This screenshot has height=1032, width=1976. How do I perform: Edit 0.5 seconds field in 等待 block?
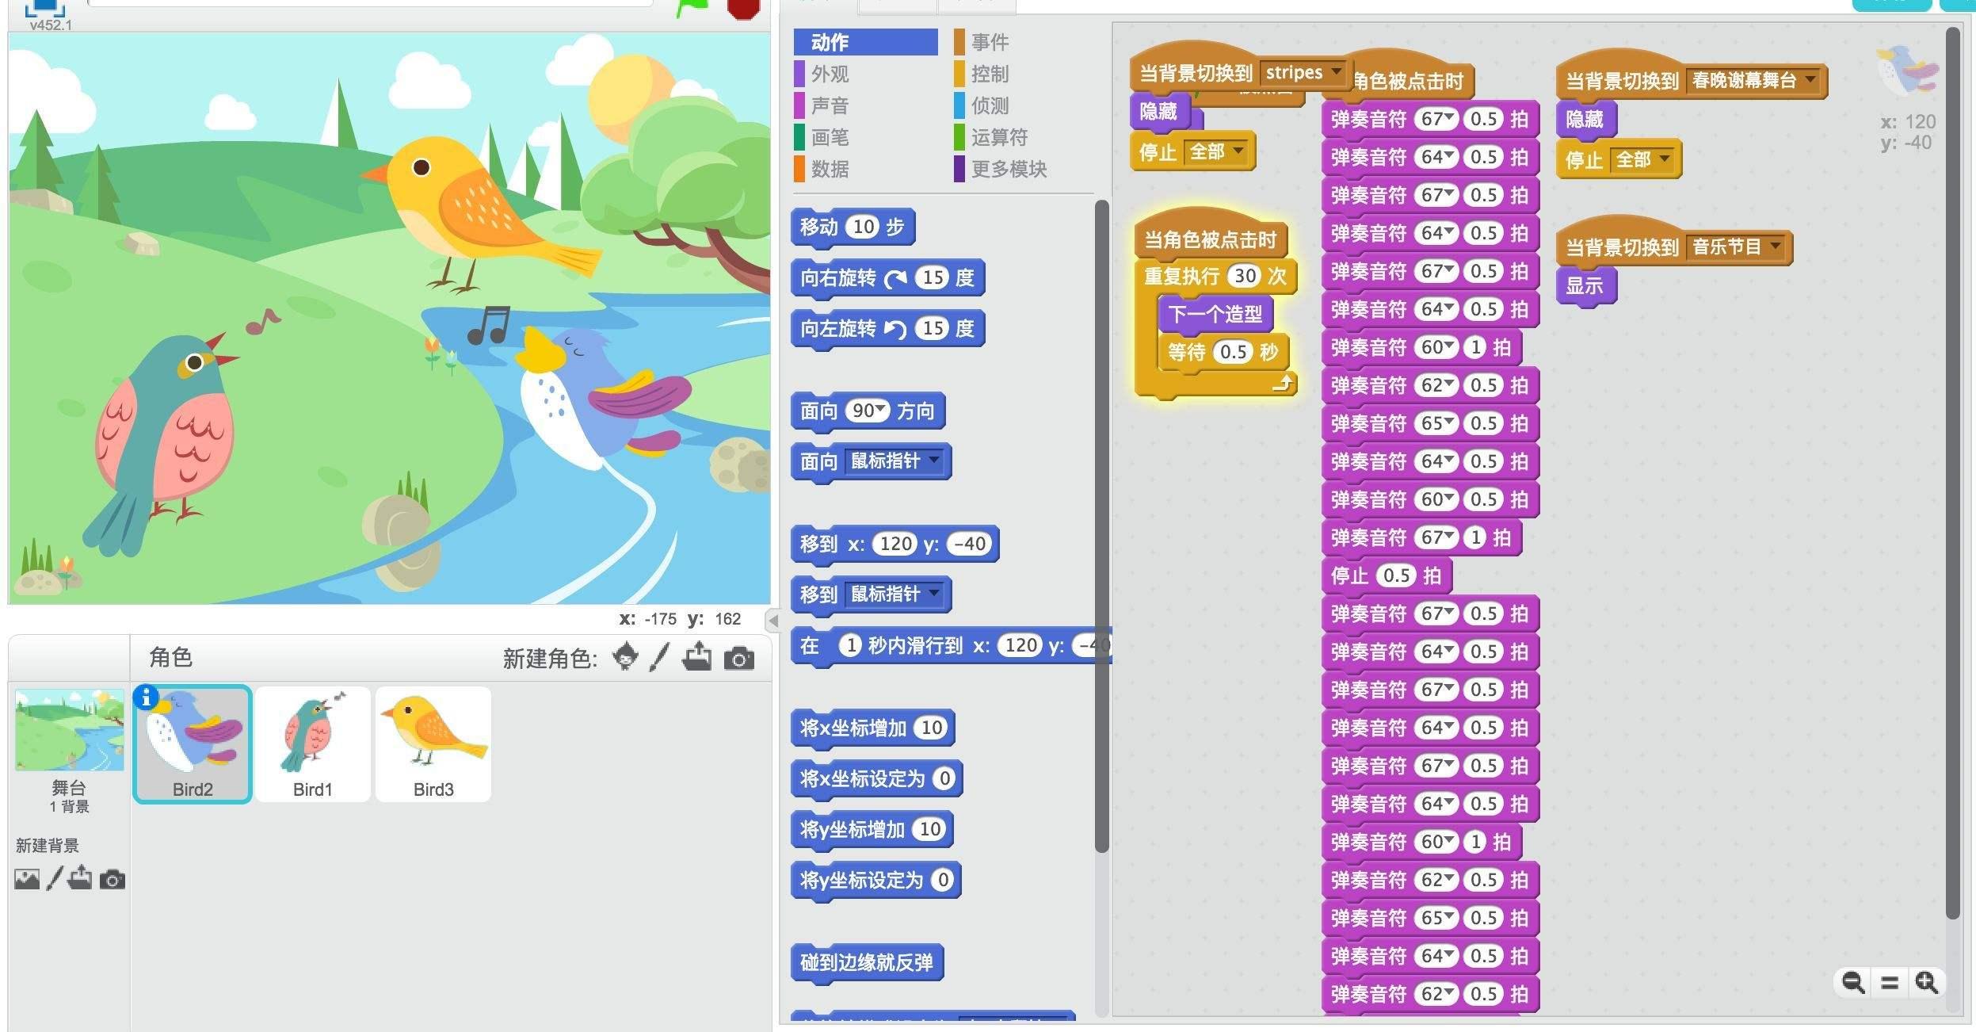click(1233, 352)
